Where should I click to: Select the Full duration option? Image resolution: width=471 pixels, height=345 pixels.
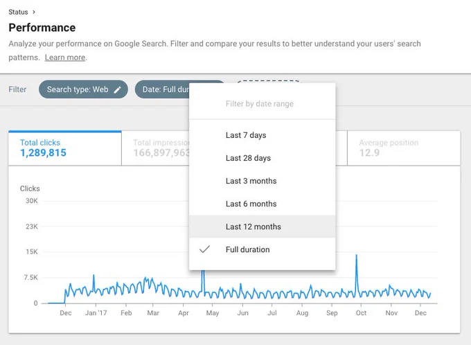[x=263, y=249]
